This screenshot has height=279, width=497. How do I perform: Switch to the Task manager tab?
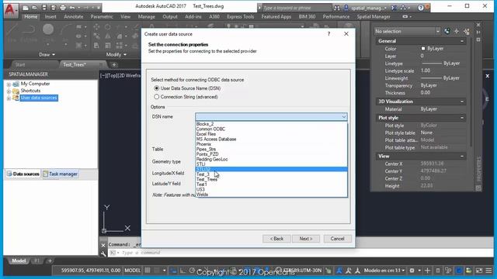(x=61, y=174)
